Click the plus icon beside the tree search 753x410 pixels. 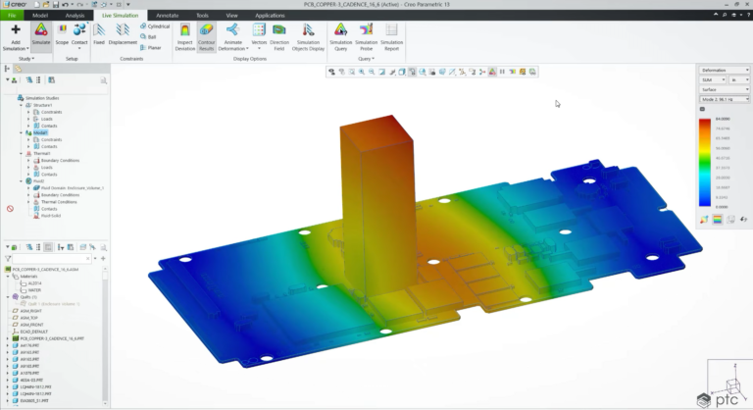pyautogui.click(x=103, y=259)
